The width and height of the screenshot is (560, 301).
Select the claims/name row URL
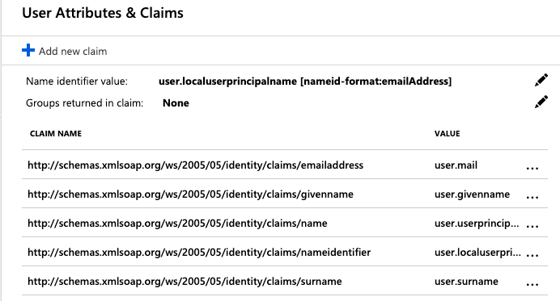click(x=177, y=224)
